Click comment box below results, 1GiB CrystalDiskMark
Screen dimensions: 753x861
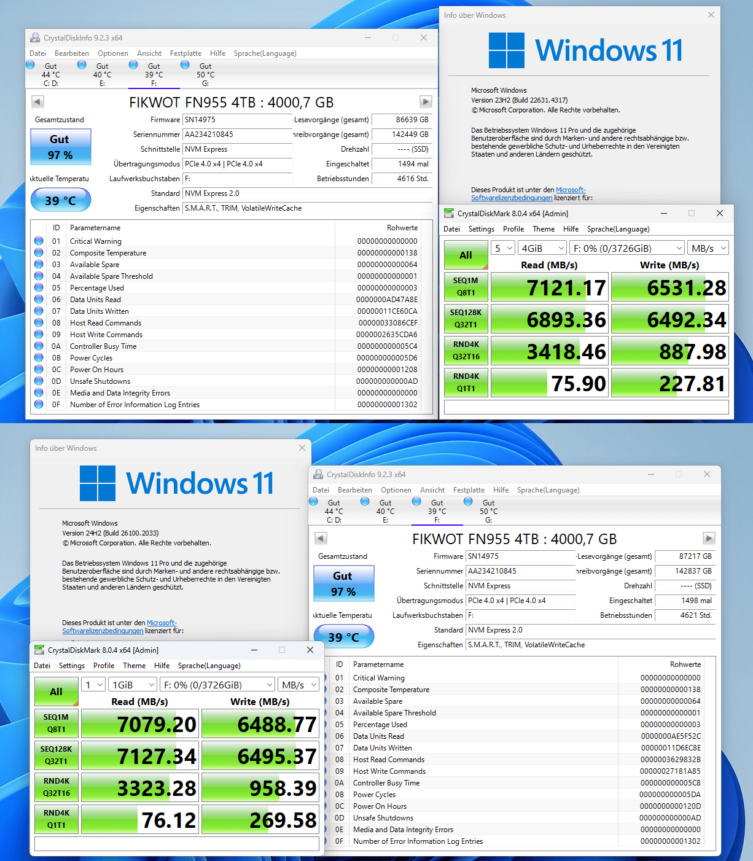click(x=177, y=844)
